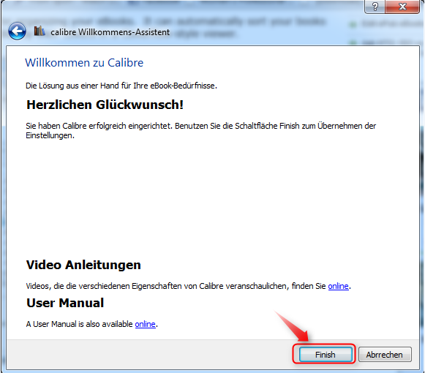Click the 'Video Anleitungen' heading
Viewport: 425px width, 373px height.
click(83, 265)
